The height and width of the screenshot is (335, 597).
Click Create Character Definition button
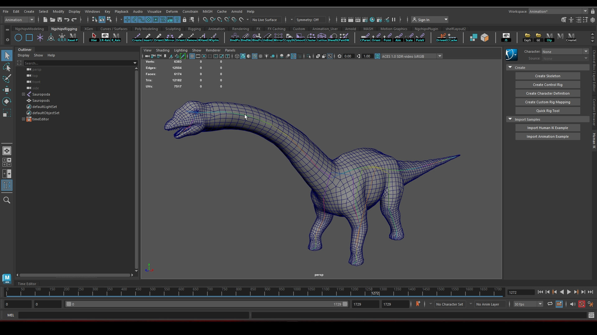point(548,93)
